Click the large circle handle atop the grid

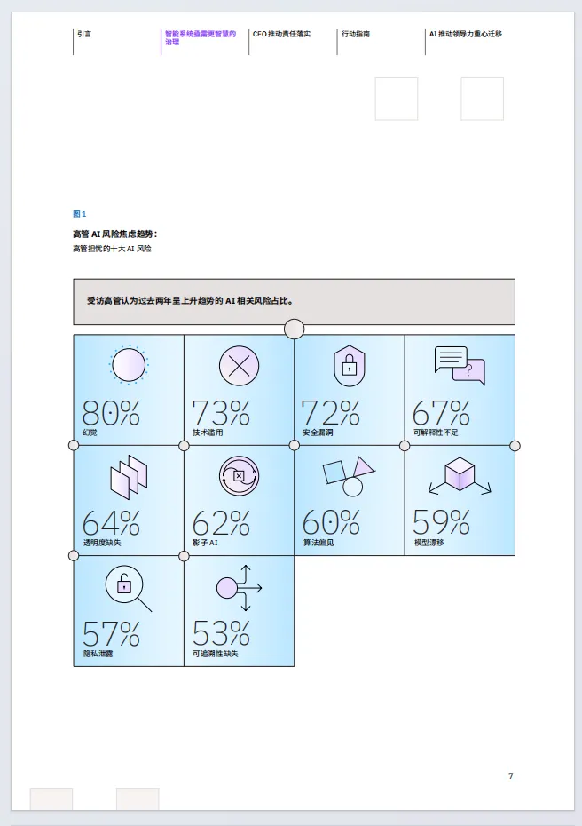[294, 330]
